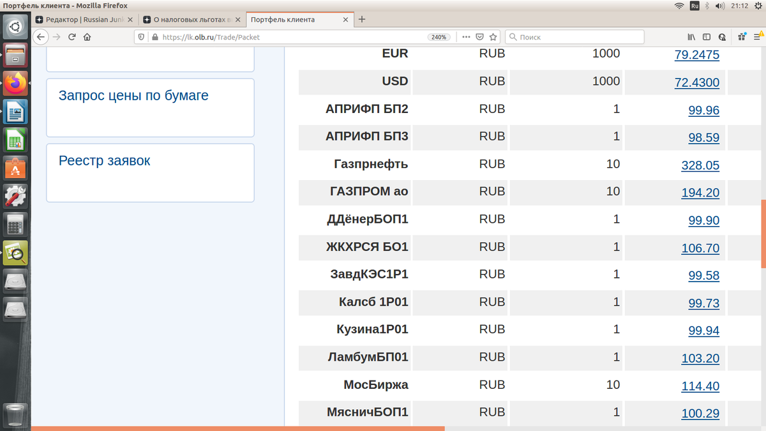Close the О налоговых льготах tab
The image size is (766, 431).
coord(239,20)
